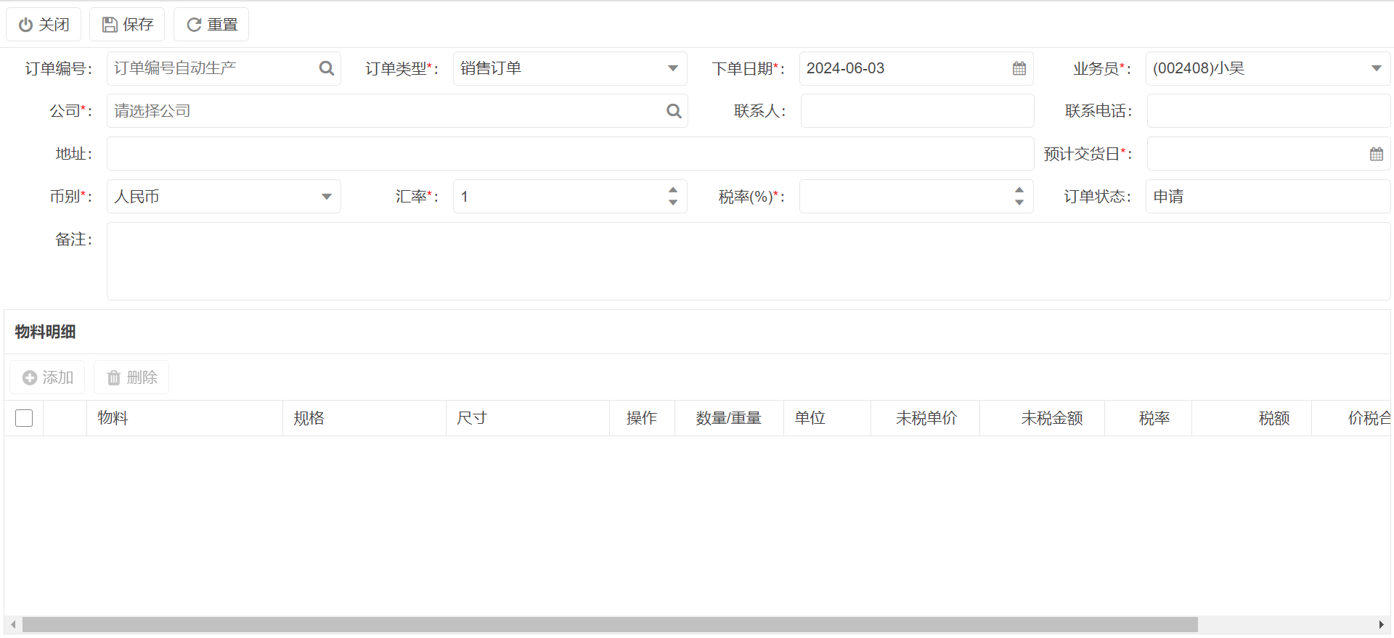Toggle the select-all checkbox in table header
Viewport: 1394px width, 638px height.
click(x=24, y=418)
